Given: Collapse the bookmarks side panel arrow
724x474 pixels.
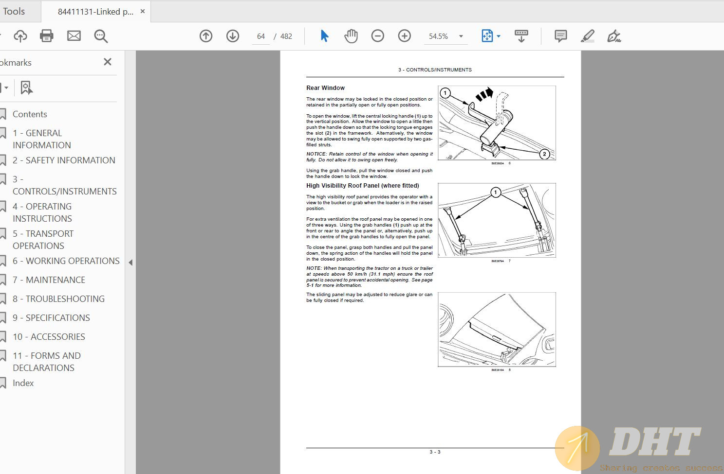Looking at the screenshot, I should pos(130,263).
